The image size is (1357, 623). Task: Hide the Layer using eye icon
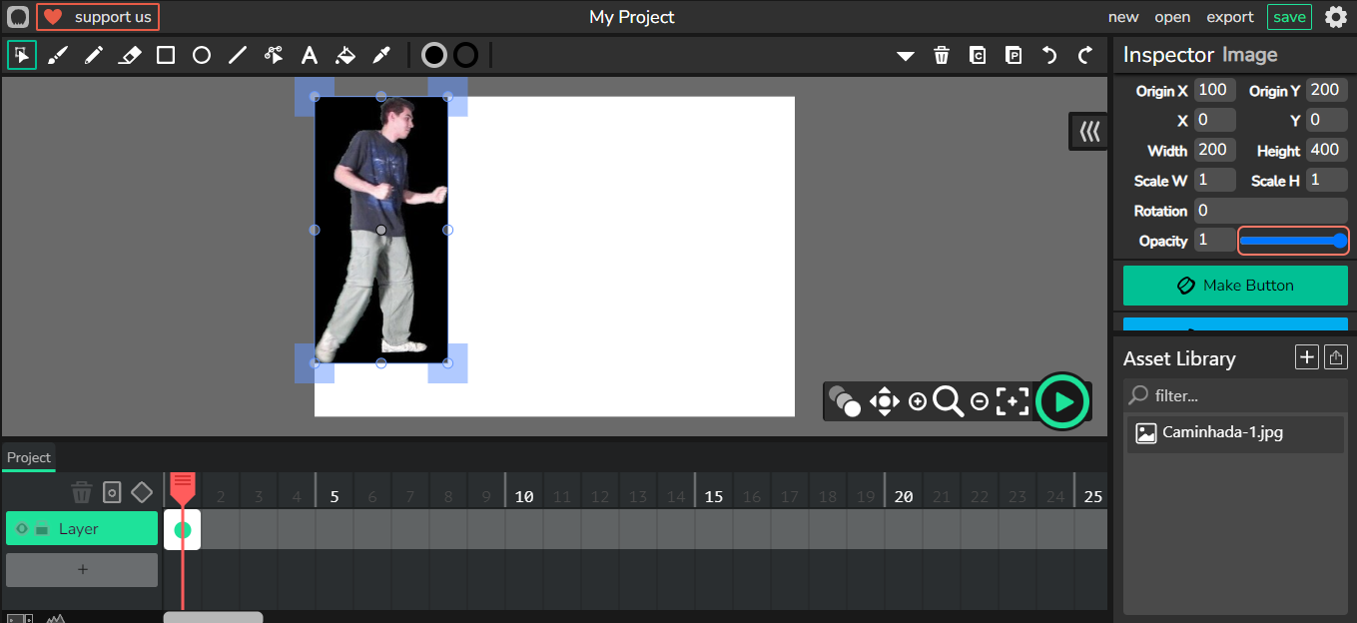tap(22, 529)
